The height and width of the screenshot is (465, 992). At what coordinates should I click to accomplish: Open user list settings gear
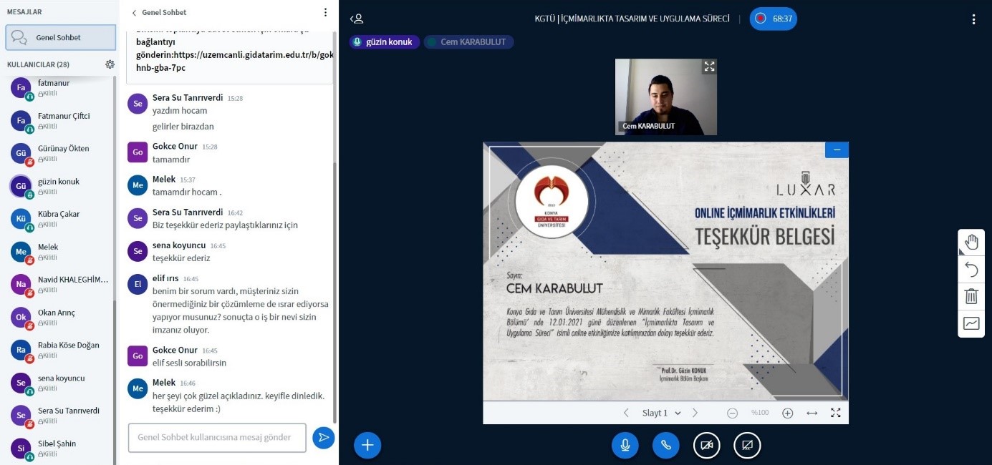point(110,64)
